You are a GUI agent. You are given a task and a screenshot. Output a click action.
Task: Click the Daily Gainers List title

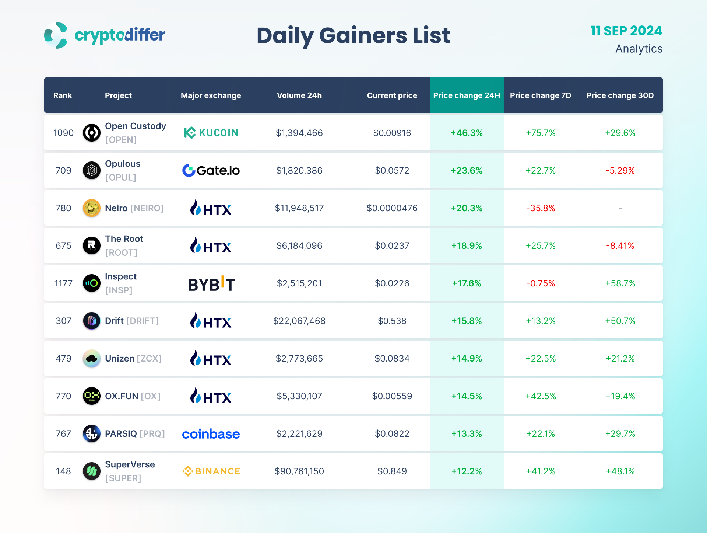(353, 36)
